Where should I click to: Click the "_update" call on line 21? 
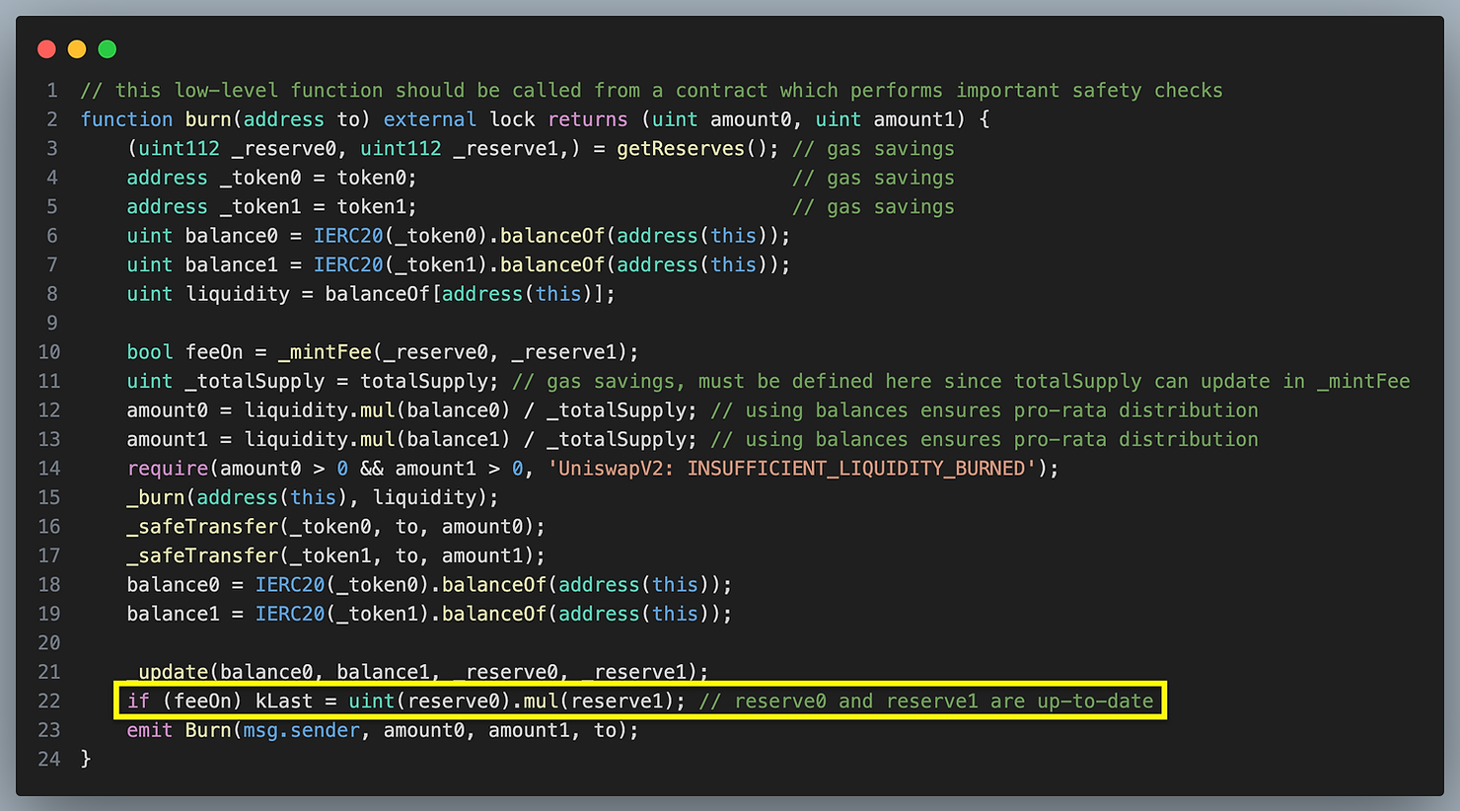[167, 673]
